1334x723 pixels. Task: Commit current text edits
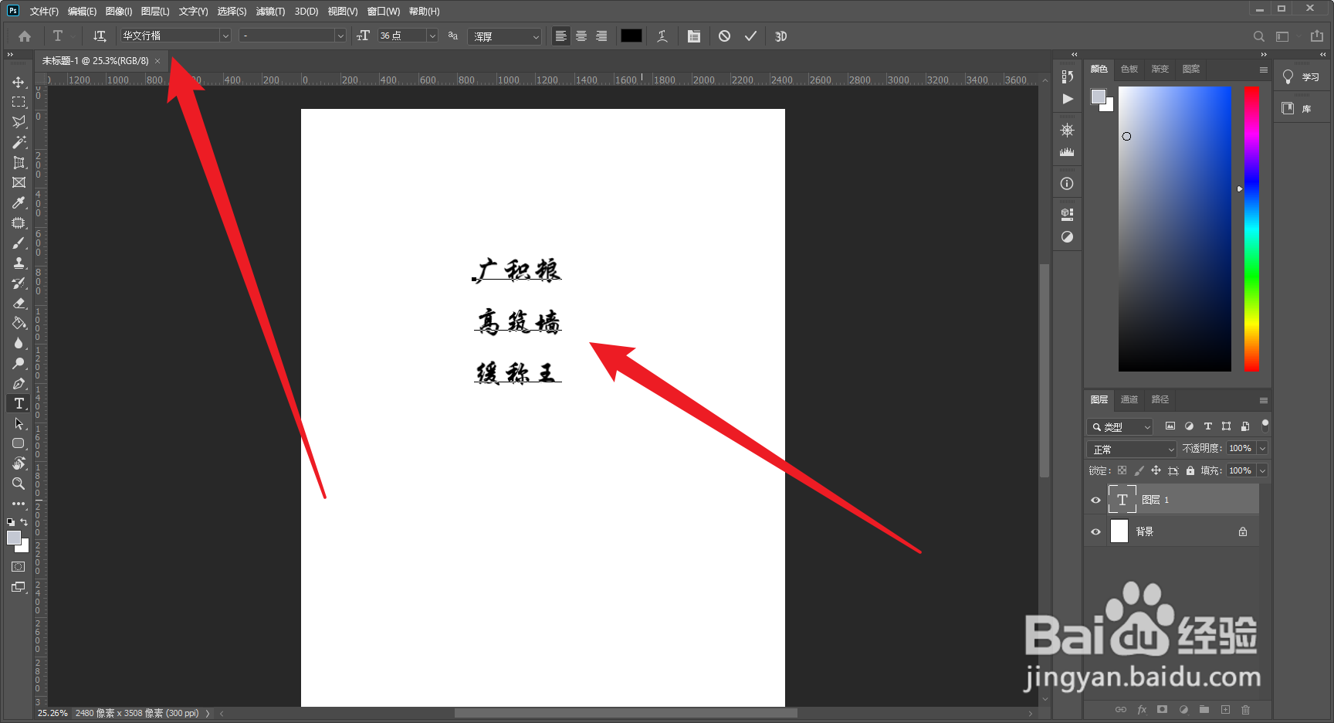pos(750,36)
